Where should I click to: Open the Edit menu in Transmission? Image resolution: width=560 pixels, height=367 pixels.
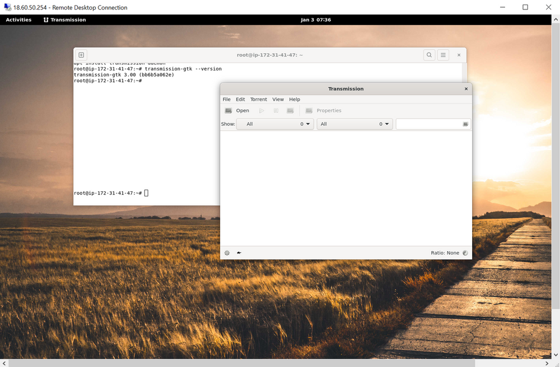(x=240, y=99)
